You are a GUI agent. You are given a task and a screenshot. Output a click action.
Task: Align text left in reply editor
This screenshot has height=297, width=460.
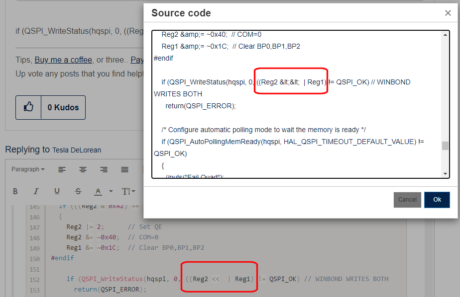(x=62, y=169)
